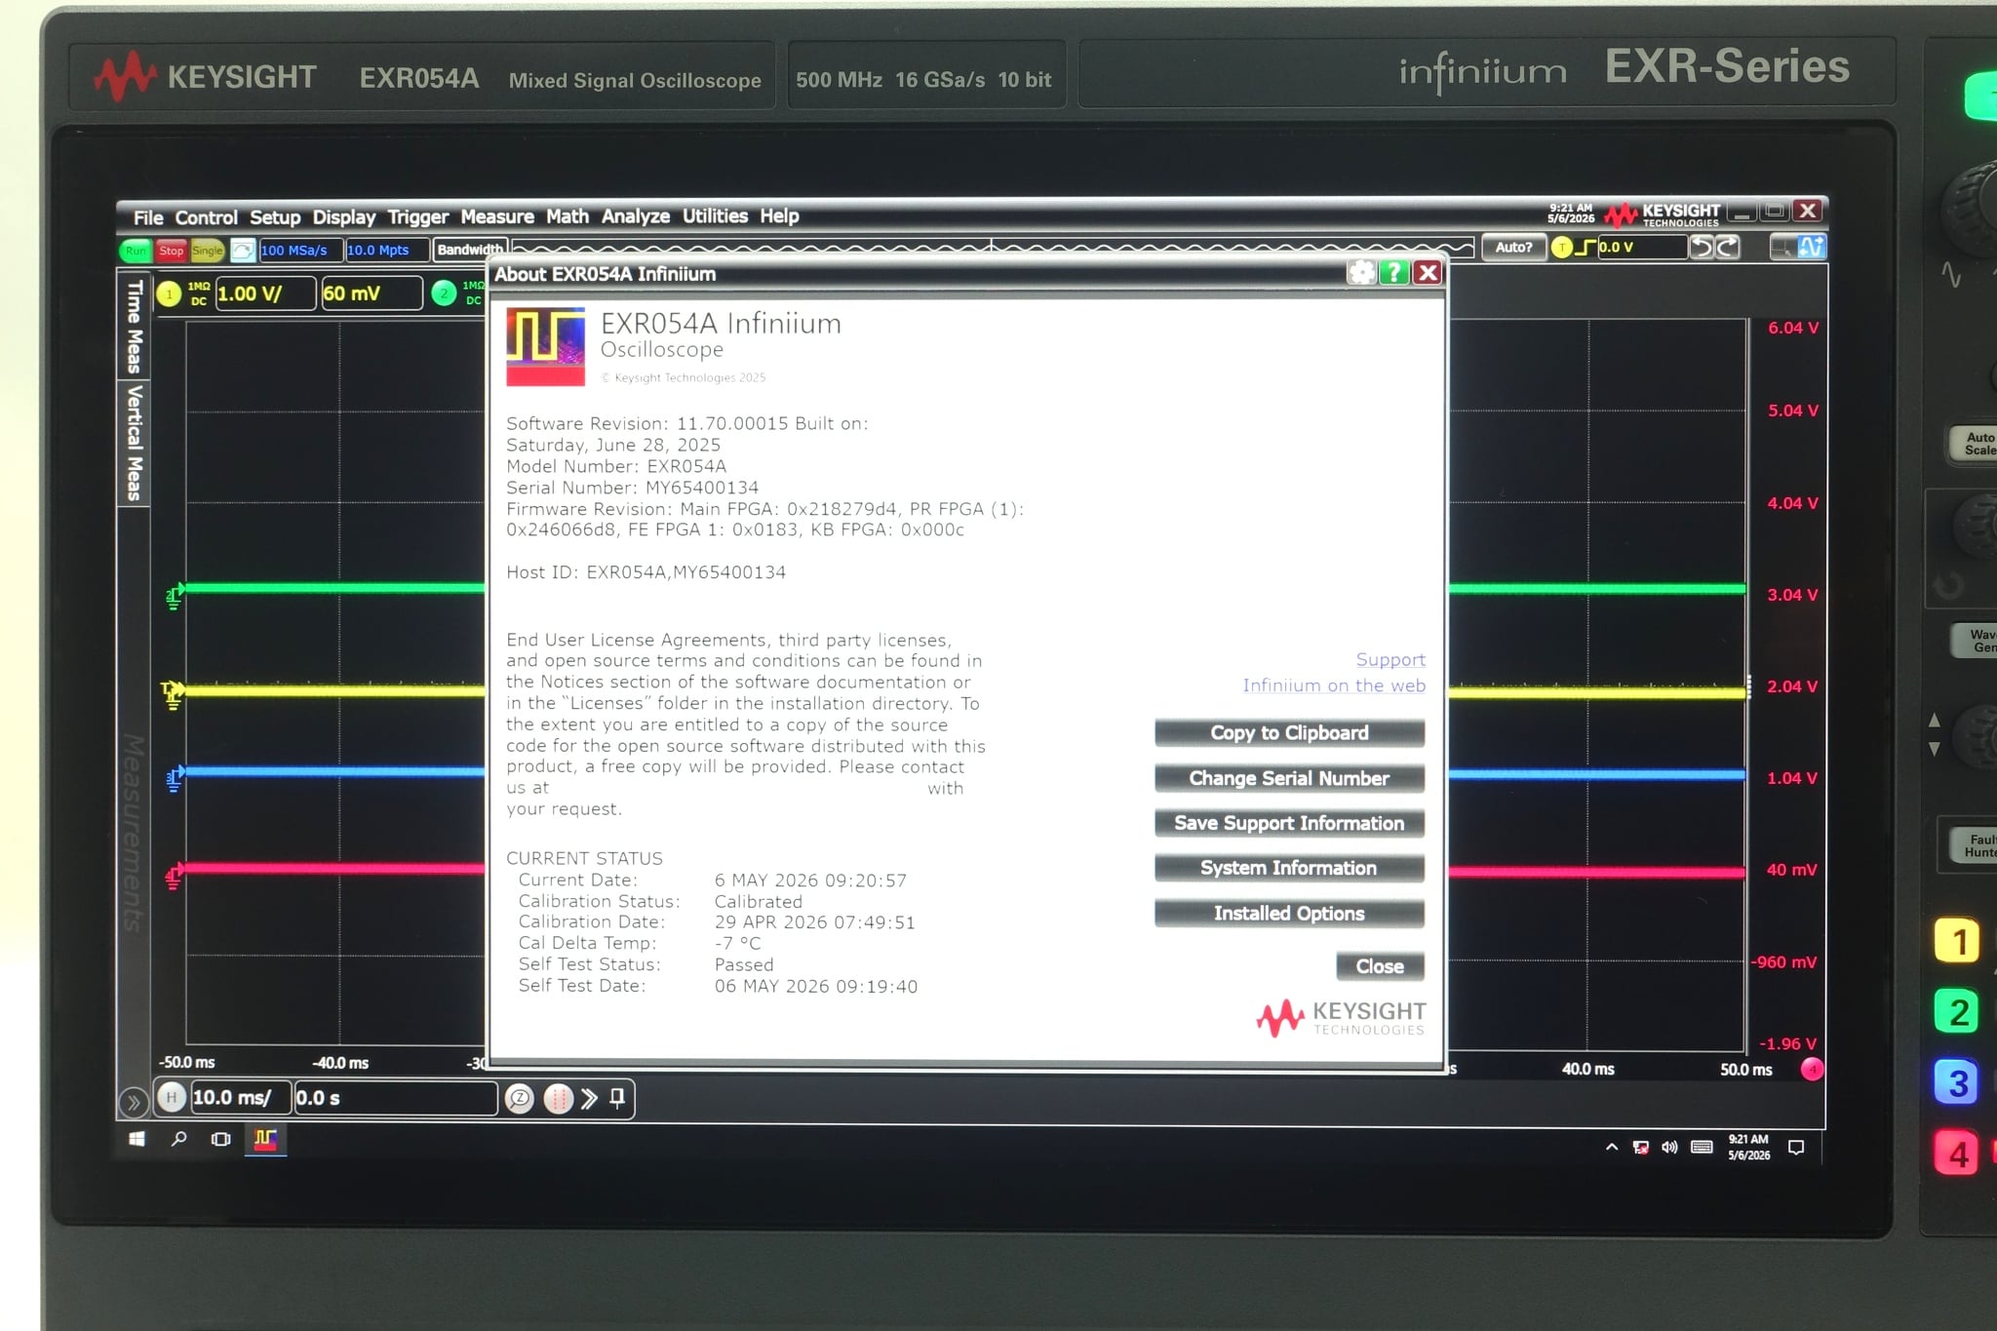Click the yellow Single acquisition button
The height and width of the screenshot is (1331, 1997).
[x=207, y=251]
